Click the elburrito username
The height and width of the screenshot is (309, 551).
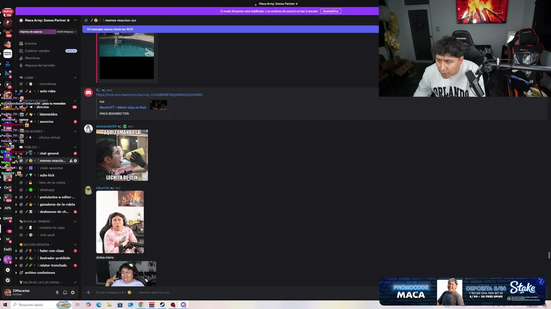tap(102, 188)
